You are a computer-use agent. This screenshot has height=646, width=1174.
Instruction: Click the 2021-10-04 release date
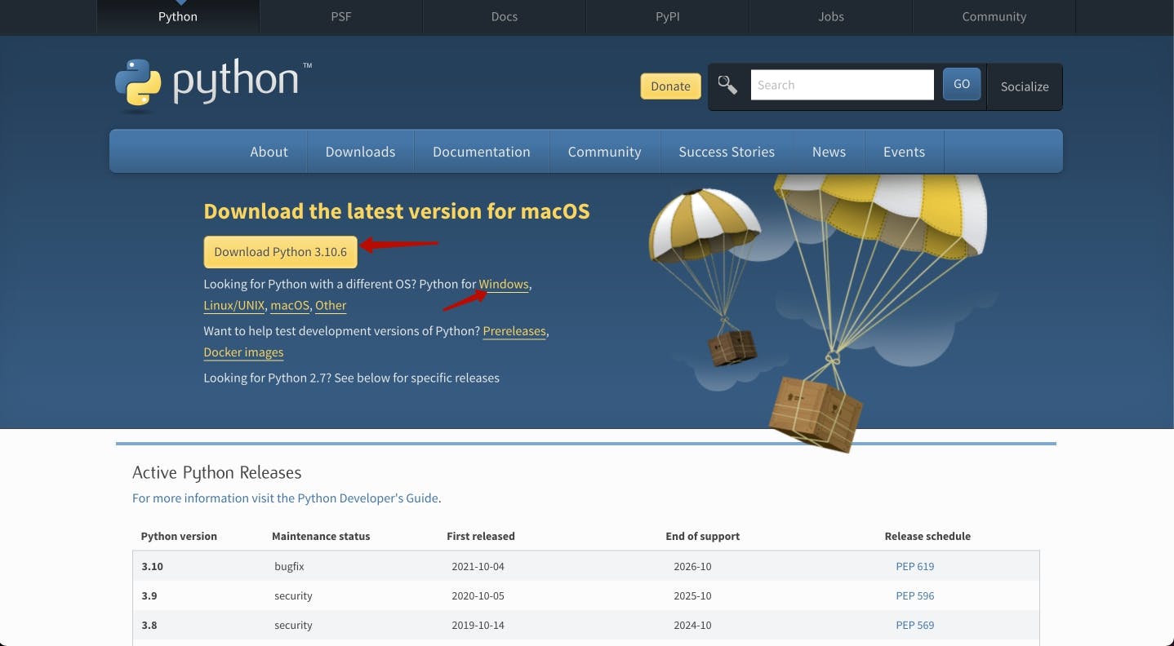click(x=478, y=566)
